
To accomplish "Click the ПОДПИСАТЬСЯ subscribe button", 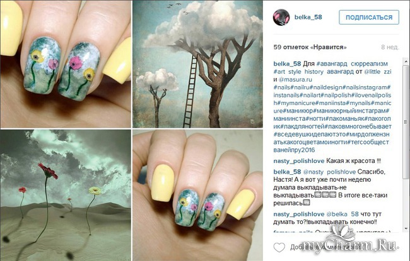I will pyautogui.click(x=369, y=17).
